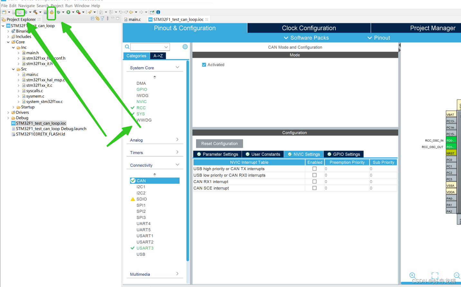Click the Debug bug icon

pos(59,12)
